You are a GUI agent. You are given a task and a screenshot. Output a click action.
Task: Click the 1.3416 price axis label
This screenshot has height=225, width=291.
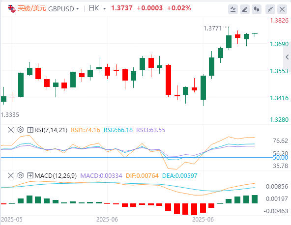pos(279,98)
